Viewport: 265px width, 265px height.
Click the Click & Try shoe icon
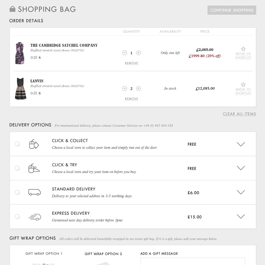pyautogui.click(x=34, y=168)
